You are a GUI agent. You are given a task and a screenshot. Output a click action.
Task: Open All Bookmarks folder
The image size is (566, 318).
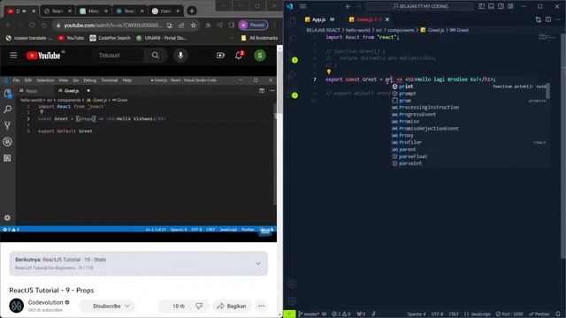click(x=259, y=38)
